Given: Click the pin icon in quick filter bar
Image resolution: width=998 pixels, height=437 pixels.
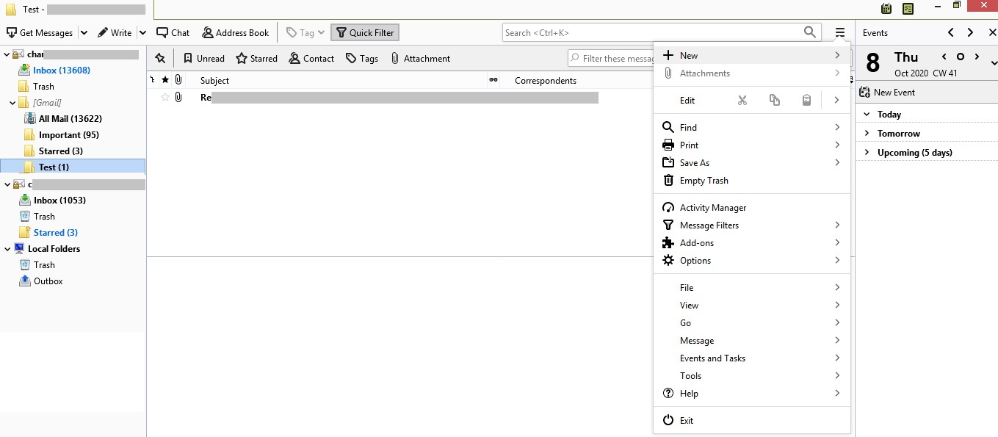Looking at the screenshot, I should 160,59.
